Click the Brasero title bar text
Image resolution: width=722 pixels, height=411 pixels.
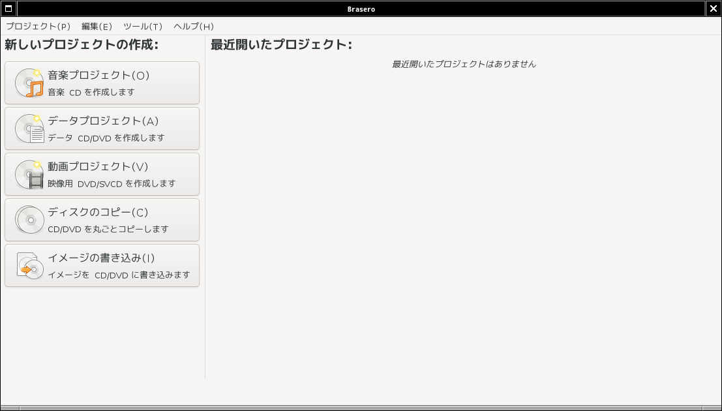(361, 8)
